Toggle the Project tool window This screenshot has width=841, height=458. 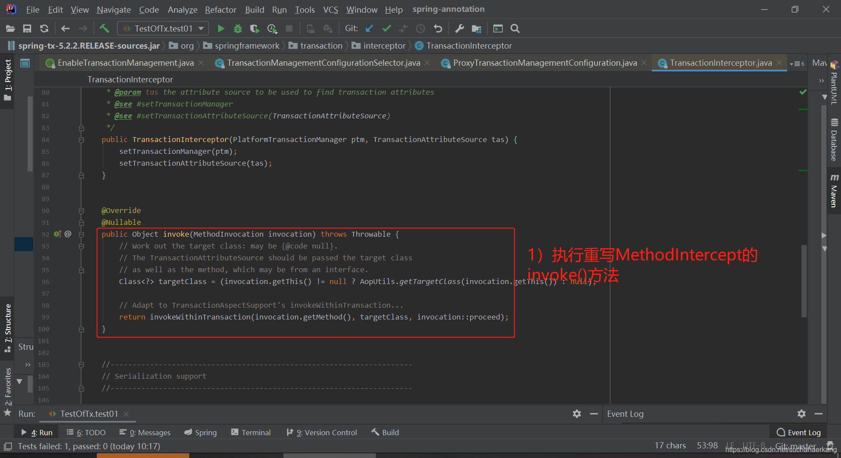(x=7, y=80)
